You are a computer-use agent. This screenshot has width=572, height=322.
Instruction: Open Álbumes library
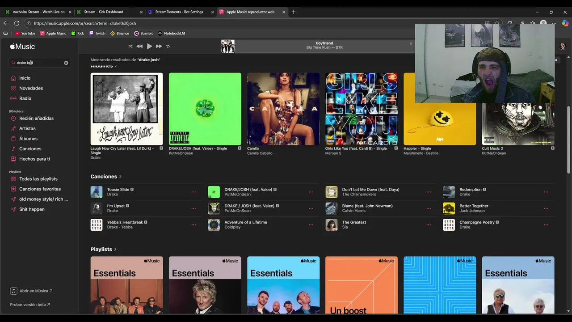[x=28, y=139]
